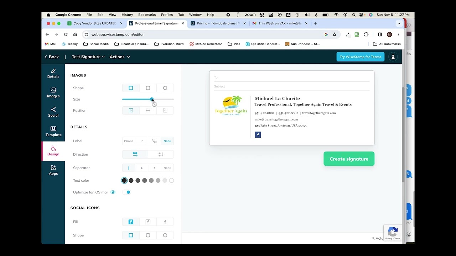This screenshot has height=256, width=456.
Task: Set image position to first option
Action: (131, 111)
